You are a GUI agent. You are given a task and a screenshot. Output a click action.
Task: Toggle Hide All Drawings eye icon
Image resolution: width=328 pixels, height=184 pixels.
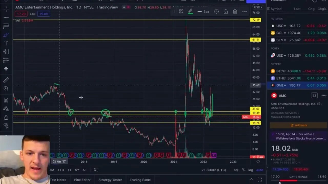pos(6,125)
